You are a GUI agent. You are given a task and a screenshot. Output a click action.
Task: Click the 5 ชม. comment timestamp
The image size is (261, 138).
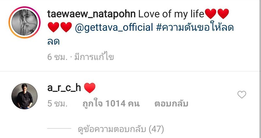coord(57,104)
